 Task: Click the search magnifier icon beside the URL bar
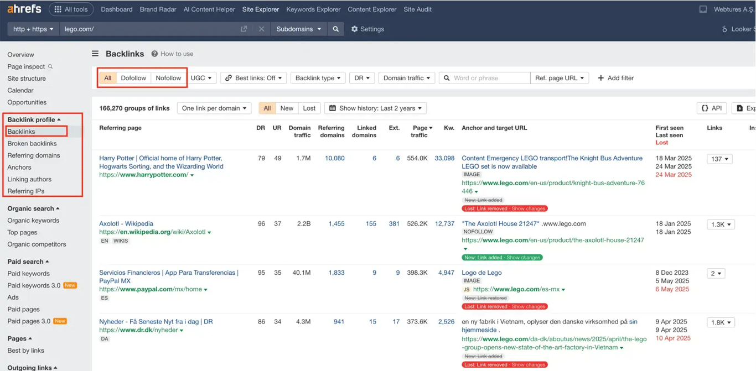336,29
